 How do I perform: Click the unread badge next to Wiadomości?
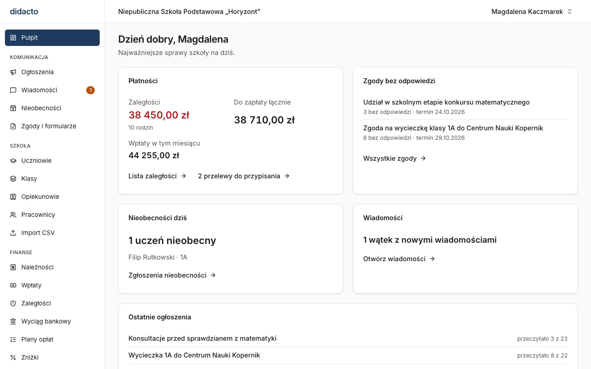click(91, 90)
